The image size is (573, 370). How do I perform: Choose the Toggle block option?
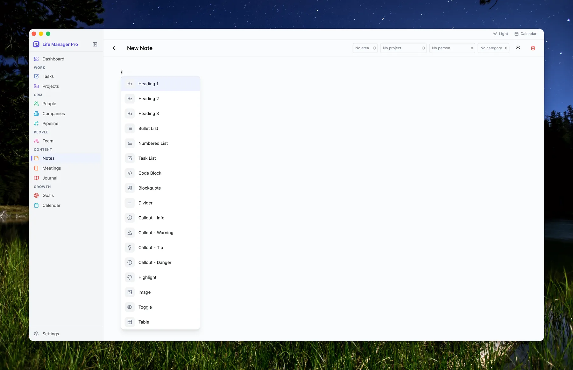click(x=160, y=307)
